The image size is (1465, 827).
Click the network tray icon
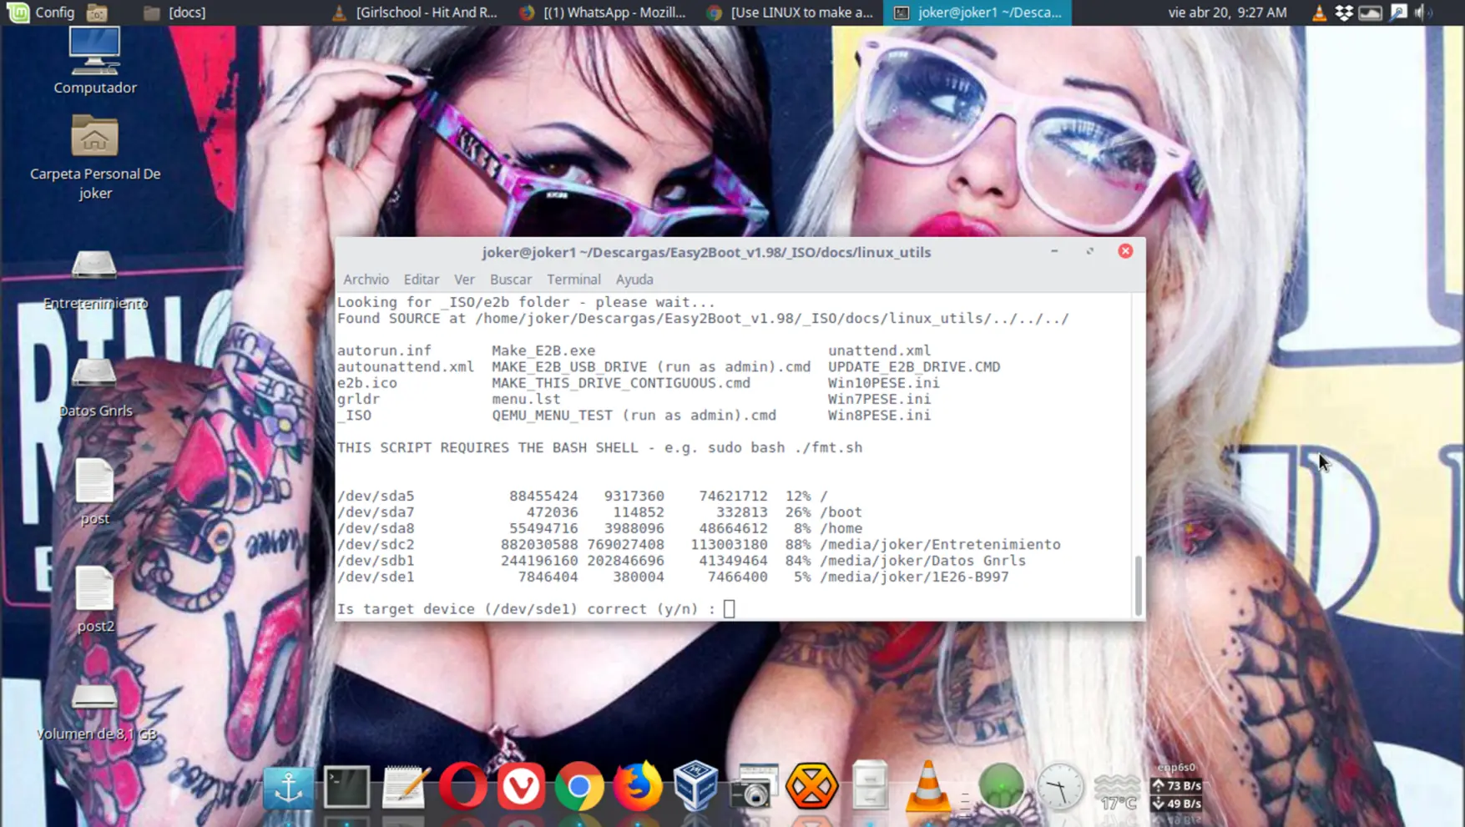pos(1370,13)
